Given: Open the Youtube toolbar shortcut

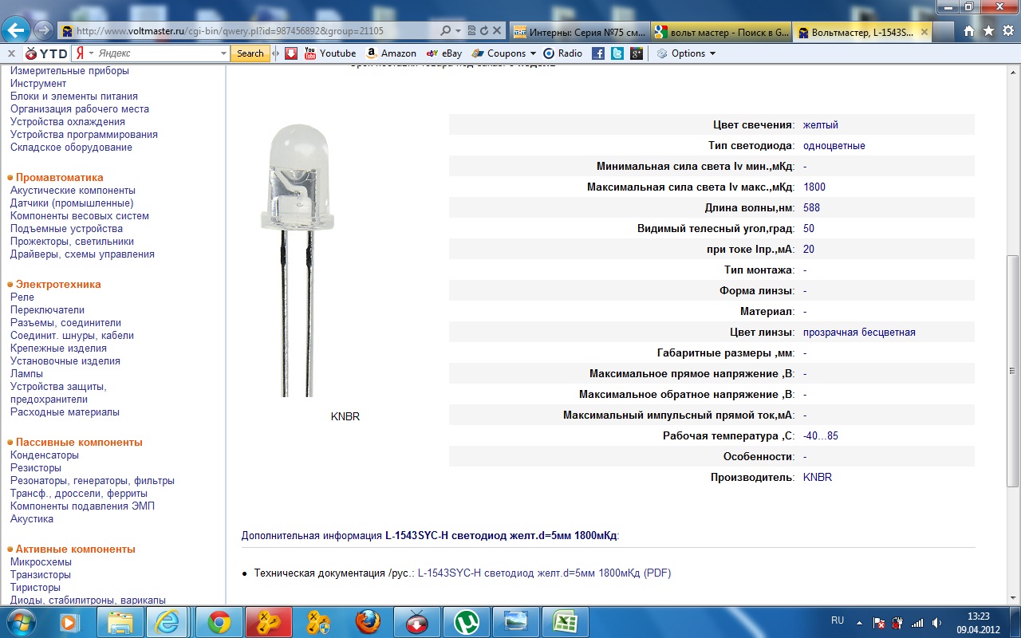Looking at the screenshot, I should (x=330, y=53).
